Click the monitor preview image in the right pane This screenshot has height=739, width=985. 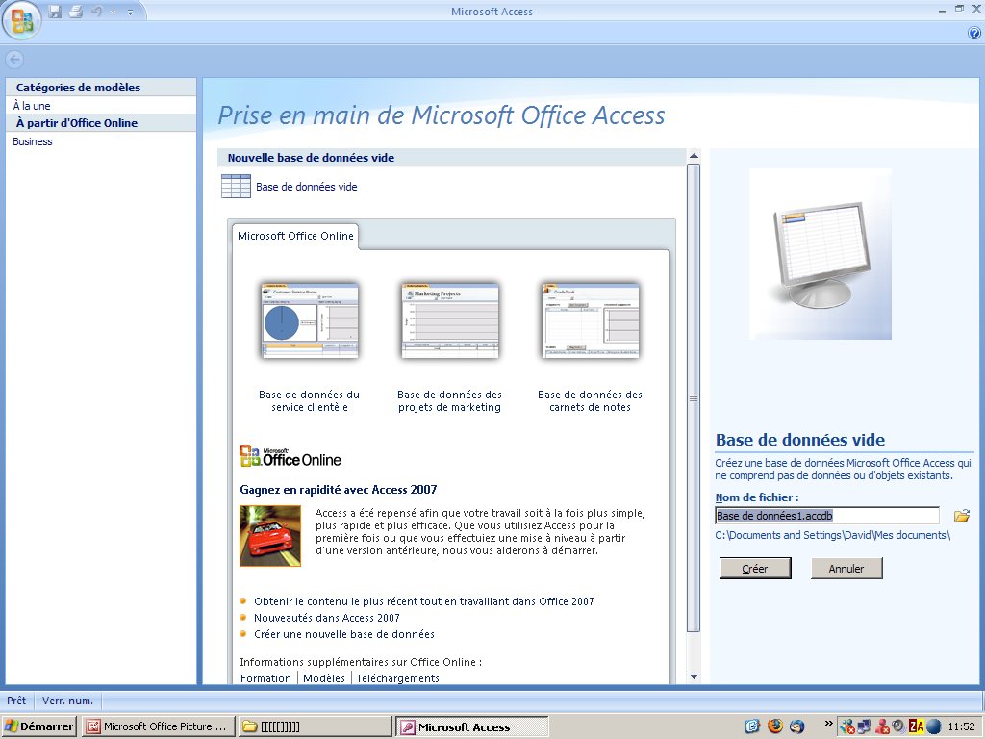pyautogui.click(x=821, y=254)
